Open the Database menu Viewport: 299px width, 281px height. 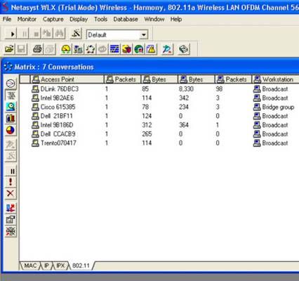[126, 19]
